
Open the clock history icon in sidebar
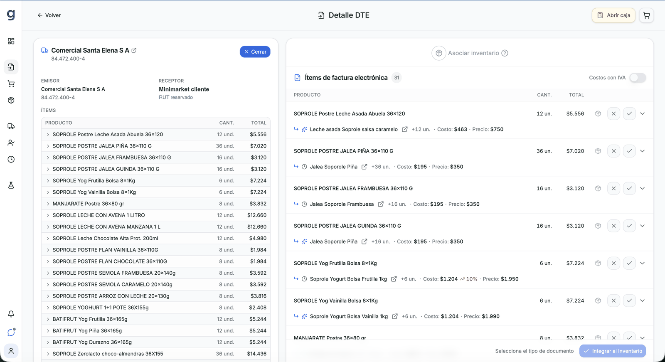pos(11,159)
